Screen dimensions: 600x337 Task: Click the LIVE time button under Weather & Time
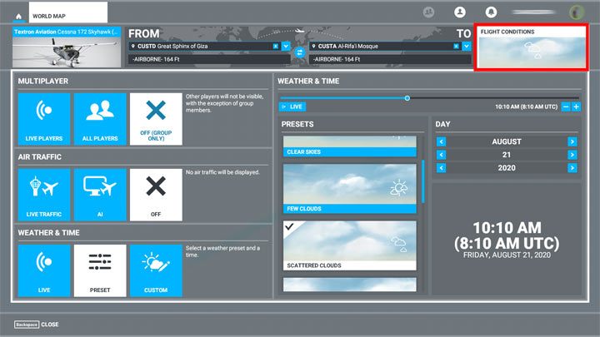[x=292, y=107]
